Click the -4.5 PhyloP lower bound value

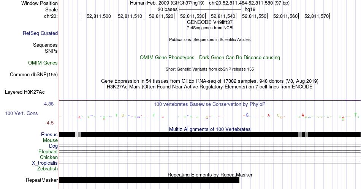tap(49, 123)
